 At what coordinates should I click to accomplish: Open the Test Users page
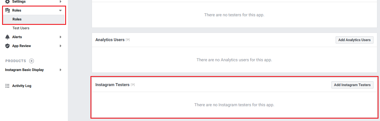click(x=21, y=28)
